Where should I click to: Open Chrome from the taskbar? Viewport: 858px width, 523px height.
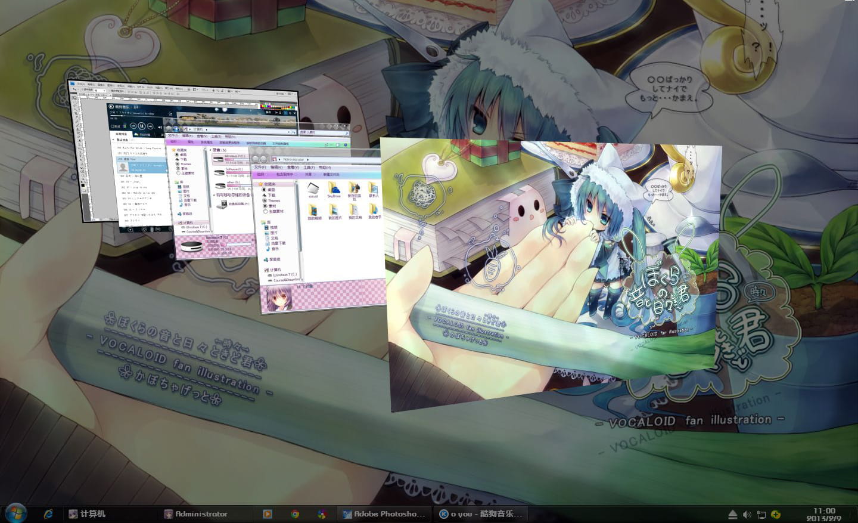(296, 513)
